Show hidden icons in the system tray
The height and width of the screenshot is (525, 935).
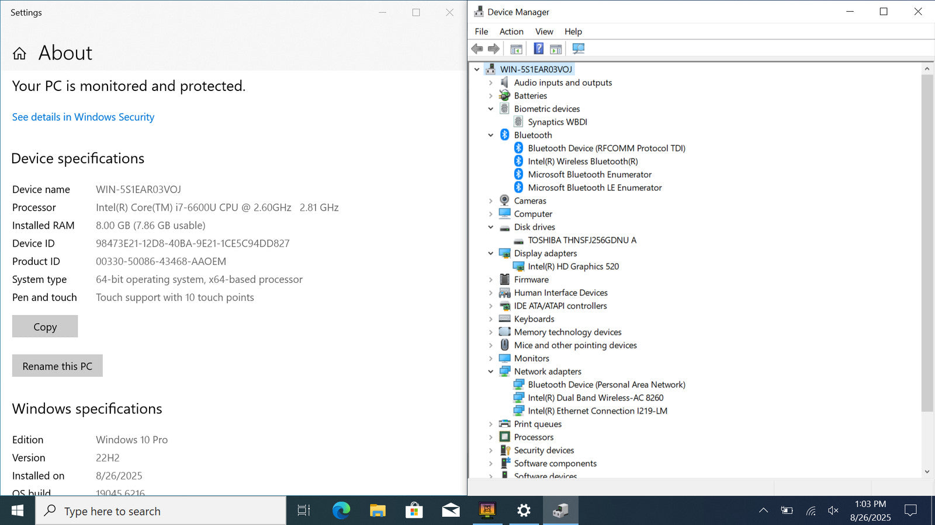pos(763,511)
